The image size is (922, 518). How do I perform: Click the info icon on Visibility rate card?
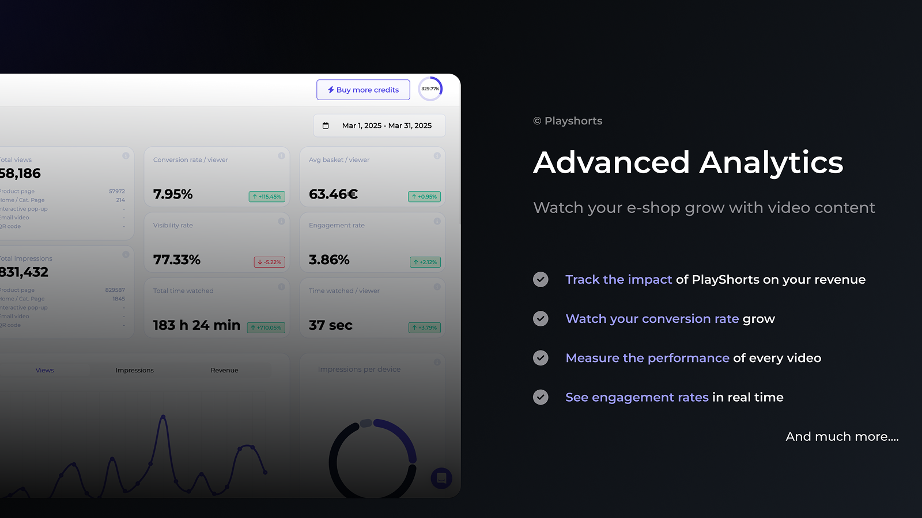[x=281, y=222]
